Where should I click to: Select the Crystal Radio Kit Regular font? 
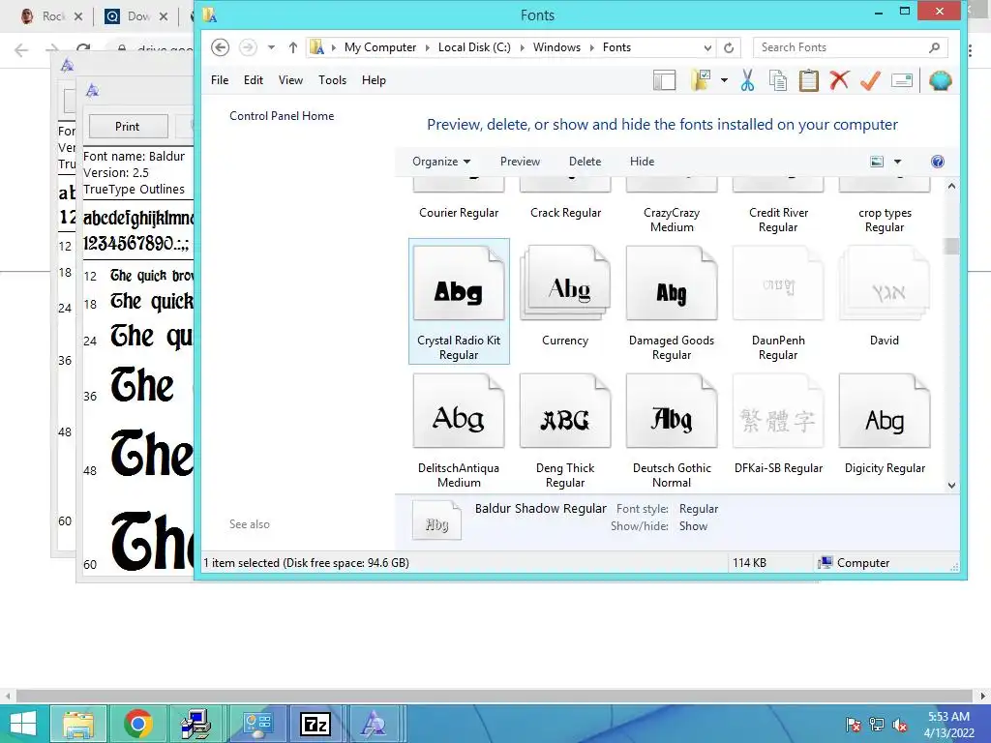(459, 302)
